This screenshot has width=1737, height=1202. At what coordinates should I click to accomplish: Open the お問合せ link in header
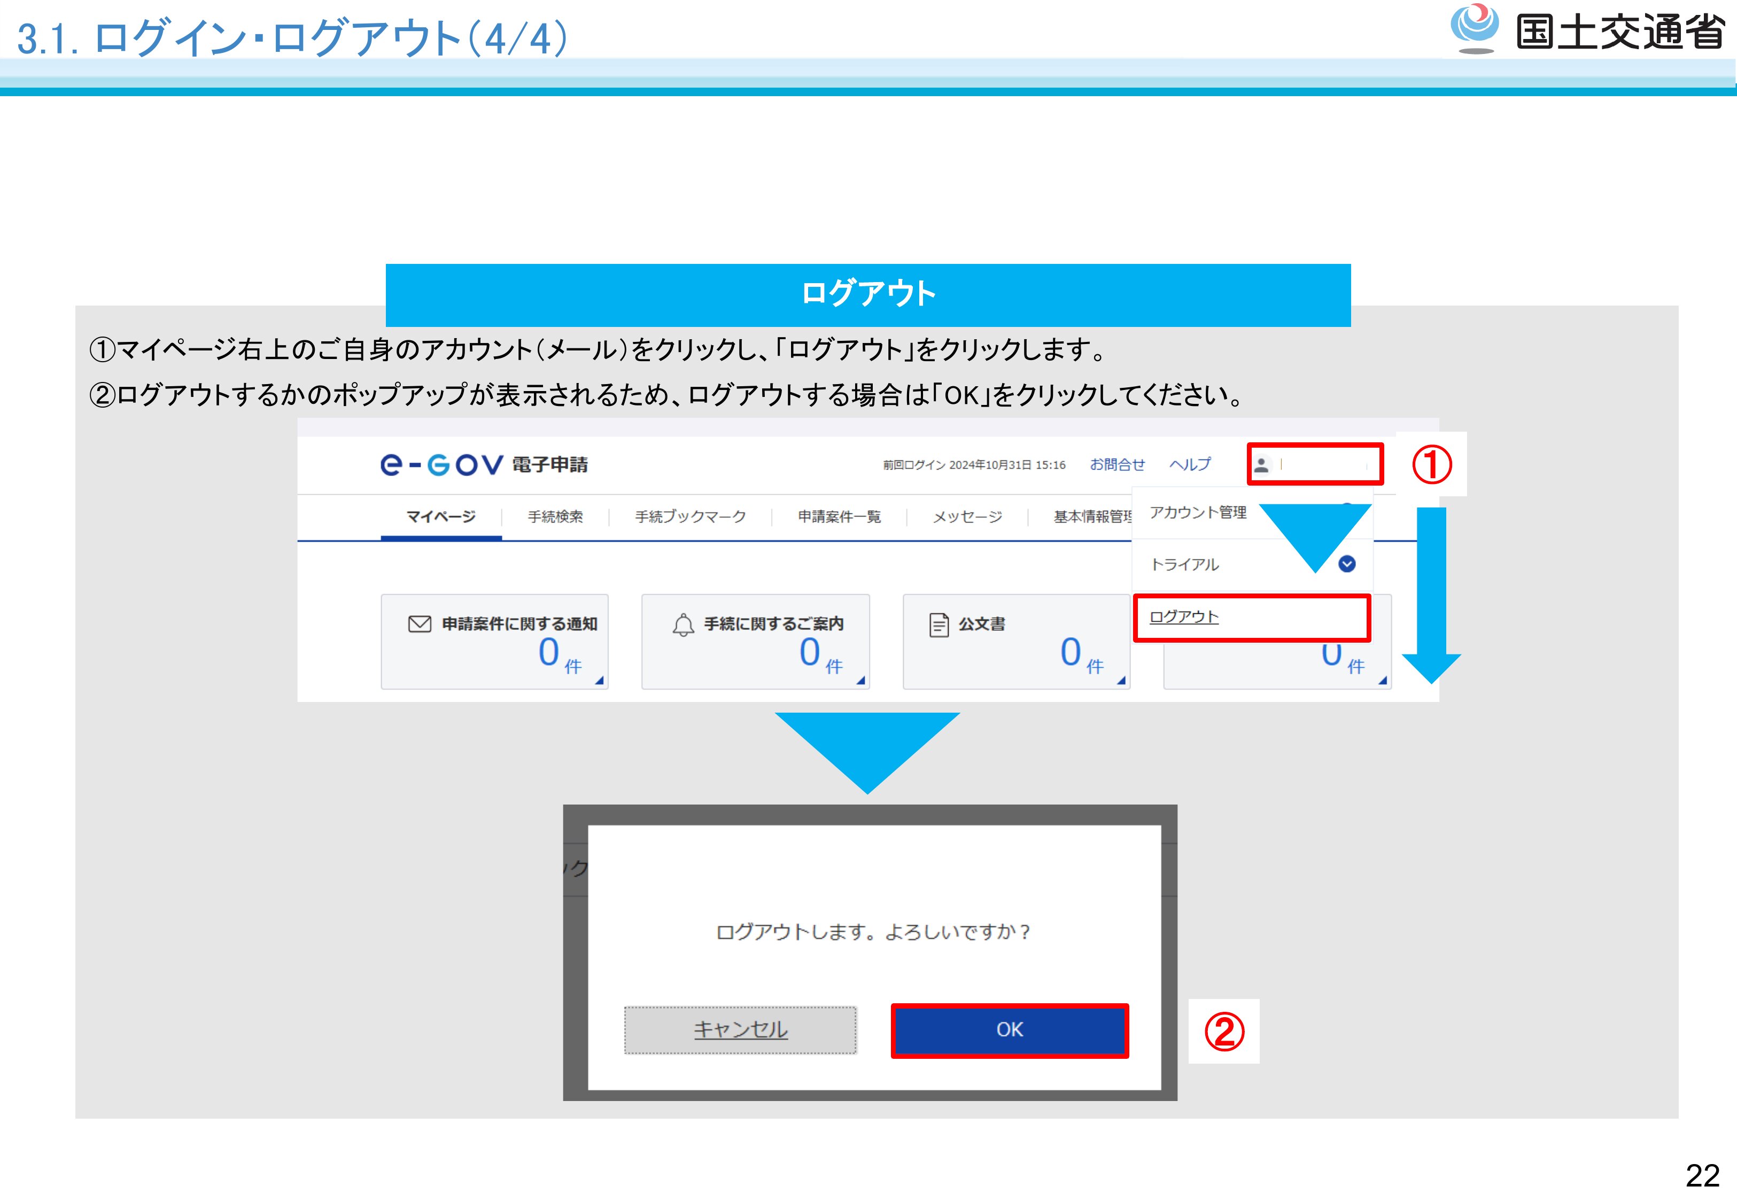coord(1117,465)
